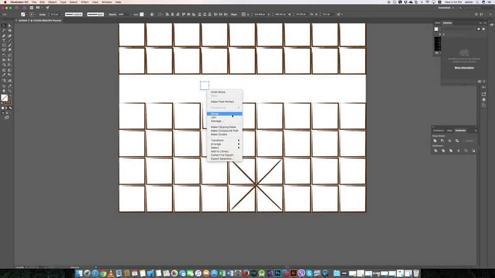Click the Illustrator icon in the dock
Viewport: 495px width, 278px height.
coord(294,273)
